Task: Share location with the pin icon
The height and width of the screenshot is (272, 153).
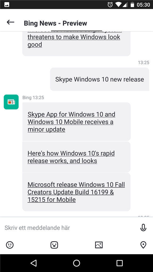Action: tap(143, 245)
